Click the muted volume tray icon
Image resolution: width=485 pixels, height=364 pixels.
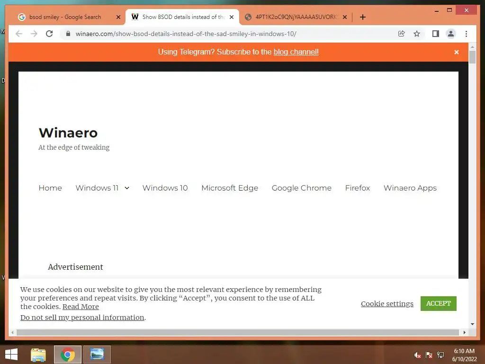pyautogui.click(x=417, y=355)
